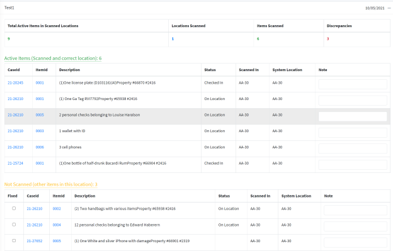Screen dimensions: 393x251
Task: Check Fixed for 12 personal checks Edward Haberern
Action: pyautogui.click(x=14, y=225)
